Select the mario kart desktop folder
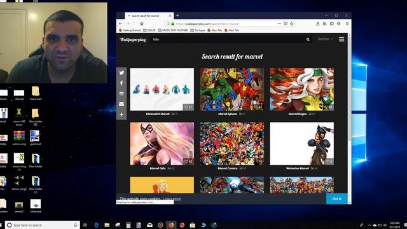 pos(36,94)
